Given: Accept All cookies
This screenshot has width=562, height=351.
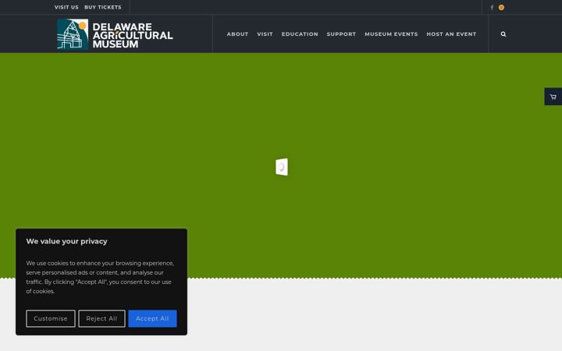Looking at the screenshot, I should tap(152, 318).
